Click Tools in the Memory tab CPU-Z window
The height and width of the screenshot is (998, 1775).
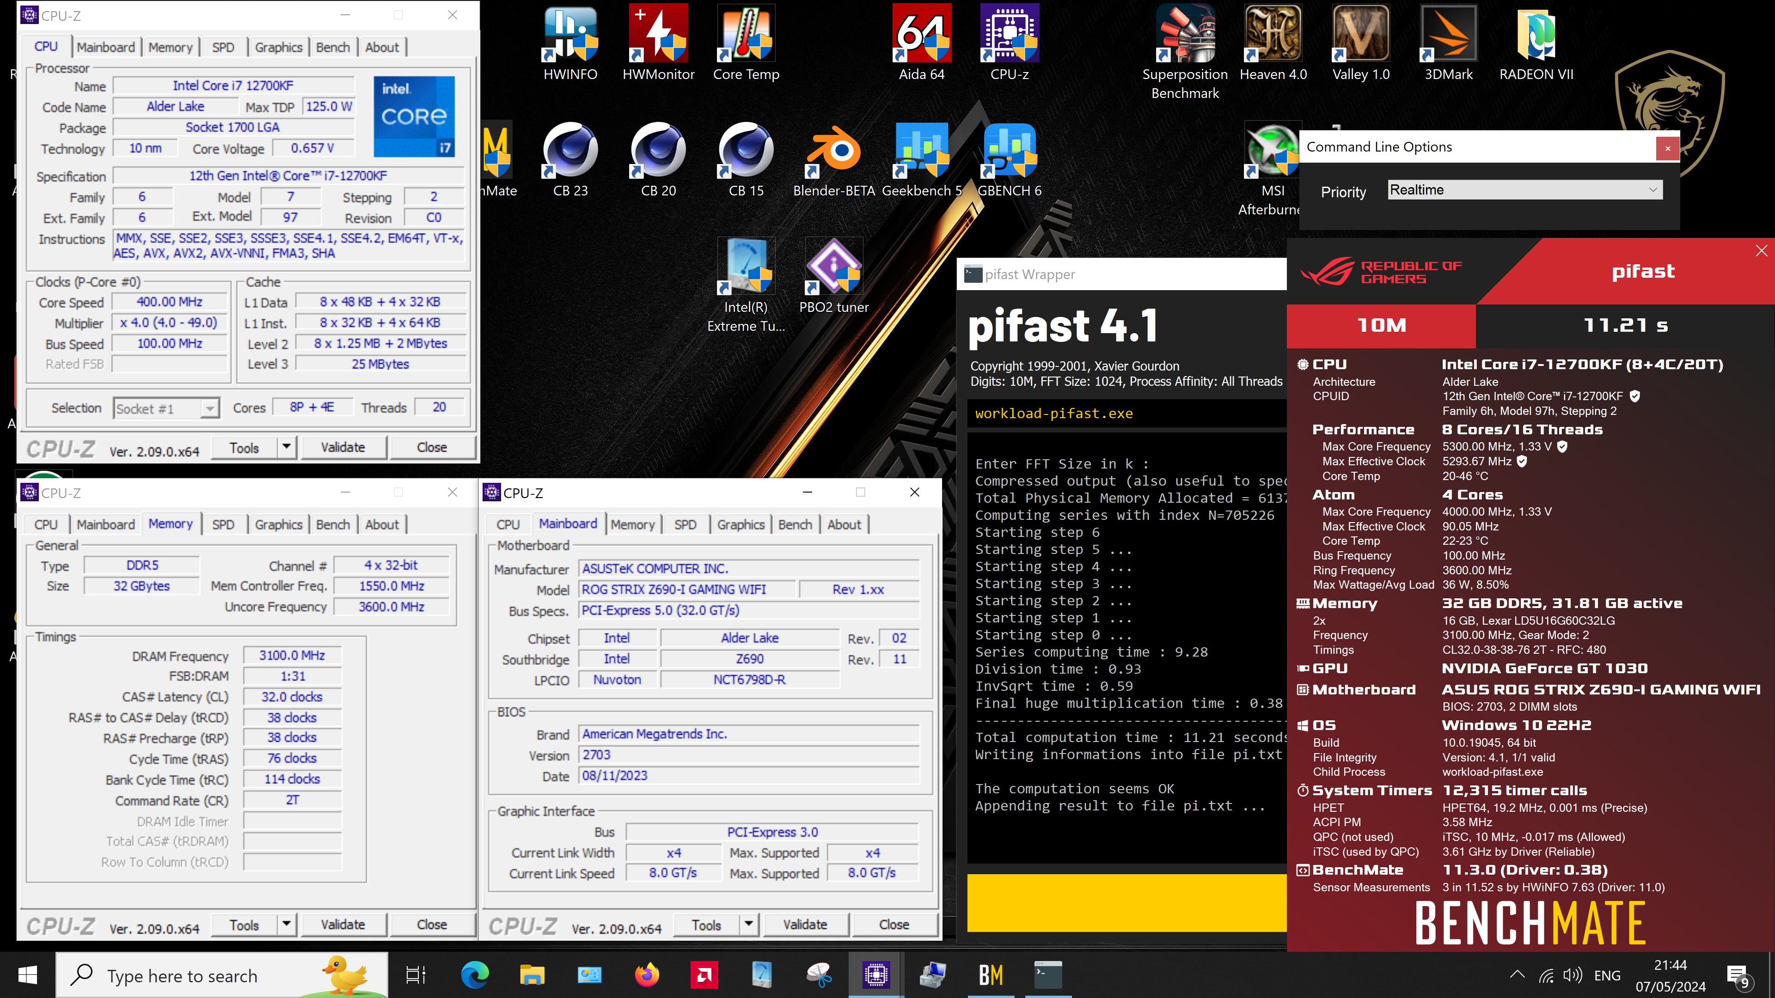pos(244,924)
